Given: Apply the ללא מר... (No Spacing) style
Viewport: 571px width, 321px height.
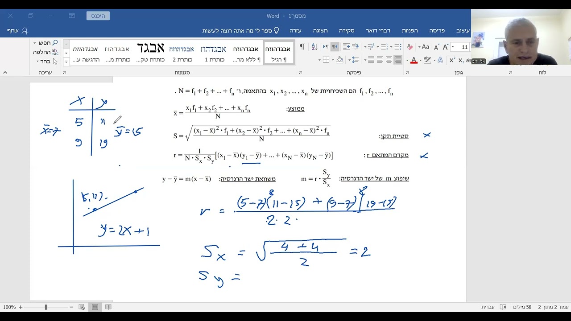Looking at the screenshot, I should pos(246,53).
